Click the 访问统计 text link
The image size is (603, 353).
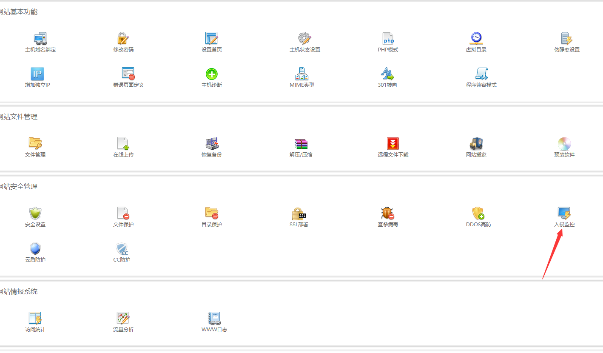(35, 330)
